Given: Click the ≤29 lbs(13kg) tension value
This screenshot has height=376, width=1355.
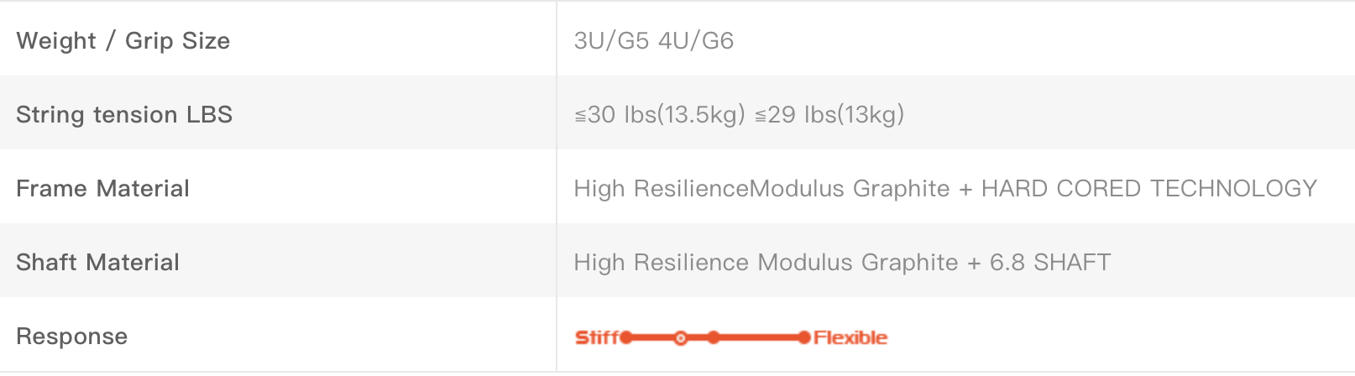Looking at the screenshot, I should coord(829,114).
